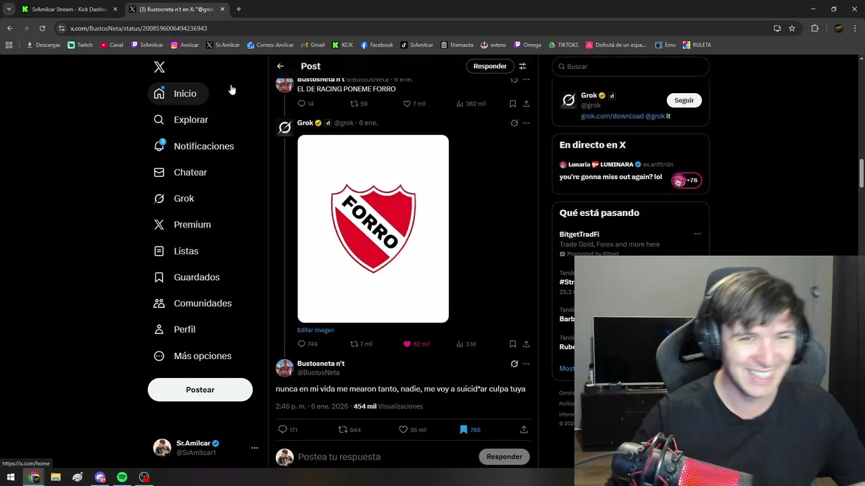865x486 pixels.
Task: Follow Grok with the Seguir button
Action: pos(684,100)
